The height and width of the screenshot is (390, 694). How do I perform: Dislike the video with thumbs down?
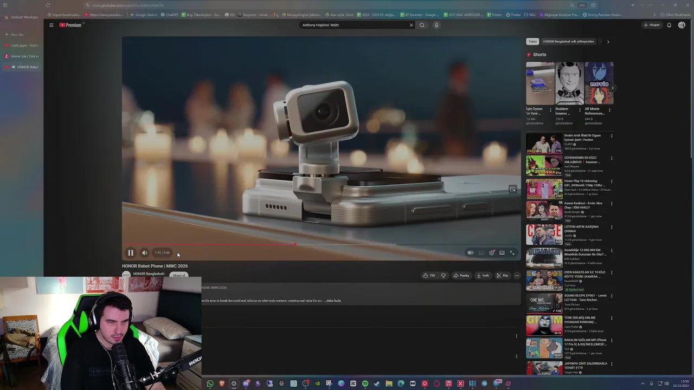[444, 276]
